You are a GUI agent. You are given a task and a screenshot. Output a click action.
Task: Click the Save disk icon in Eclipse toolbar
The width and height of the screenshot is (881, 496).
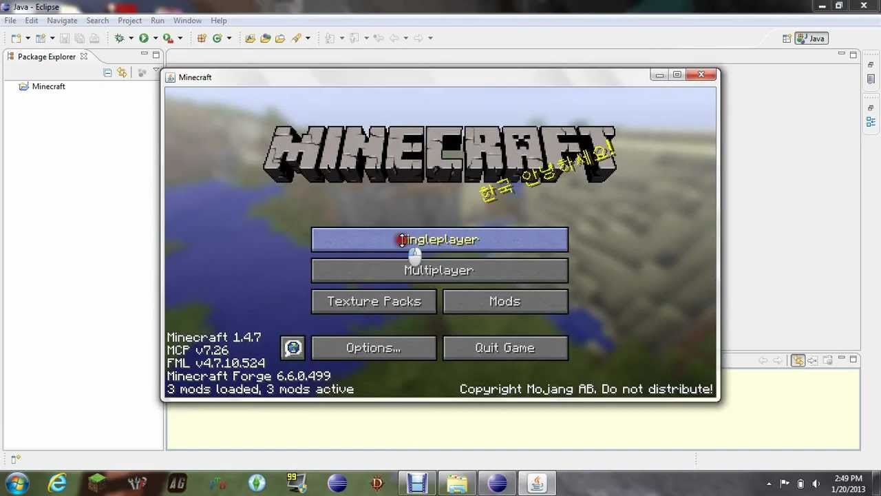coord(65,39)
